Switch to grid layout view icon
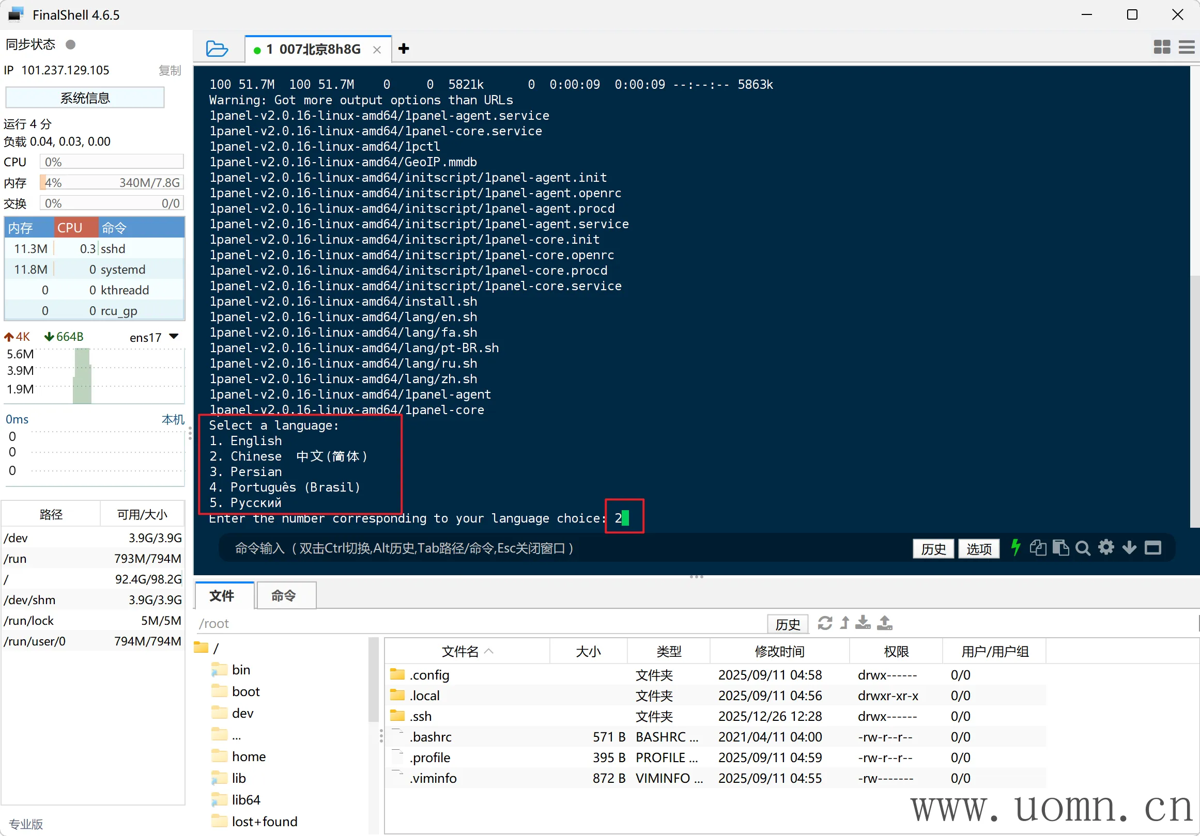The height and width of the screenshot is (836, 1200). (1161, 48)
